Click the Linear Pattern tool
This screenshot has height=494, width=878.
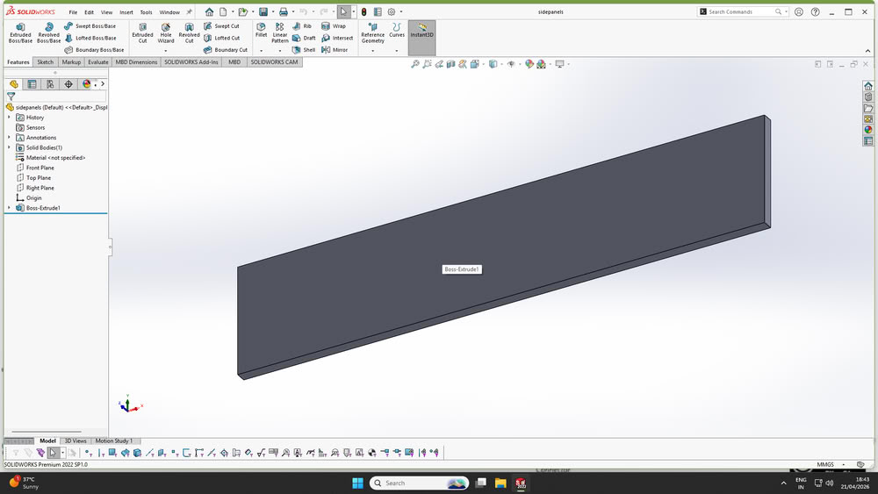tap(279, 33)
